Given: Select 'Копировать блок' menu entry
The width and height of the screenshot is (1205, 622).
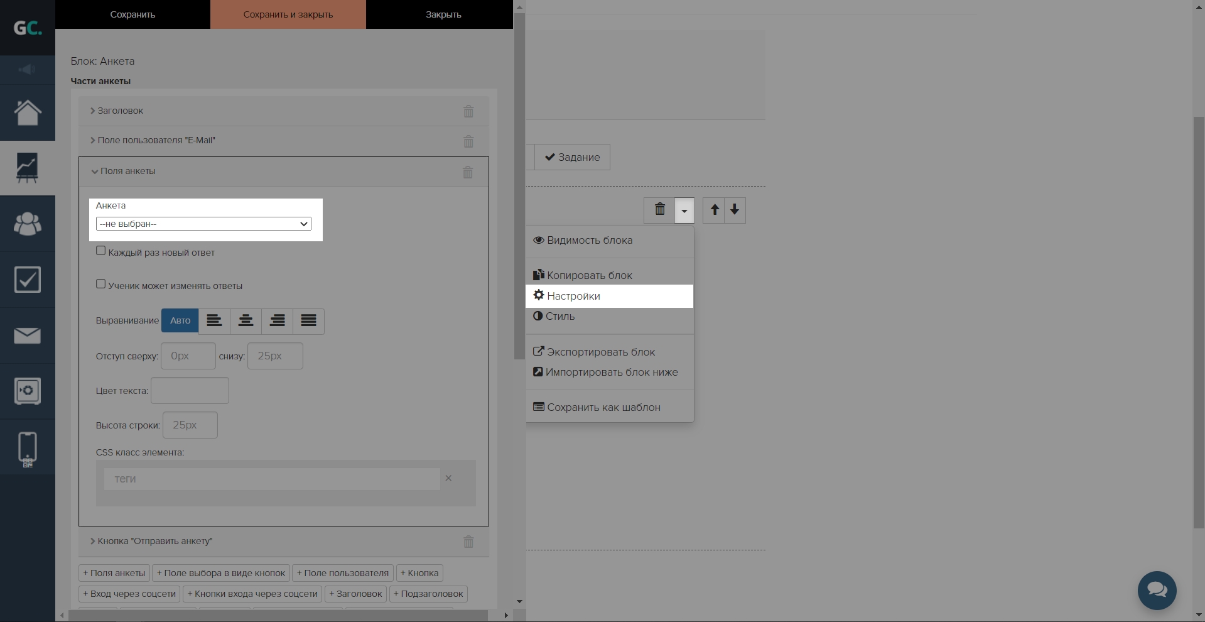Looking at the screenshot, I should pos(589,275).
